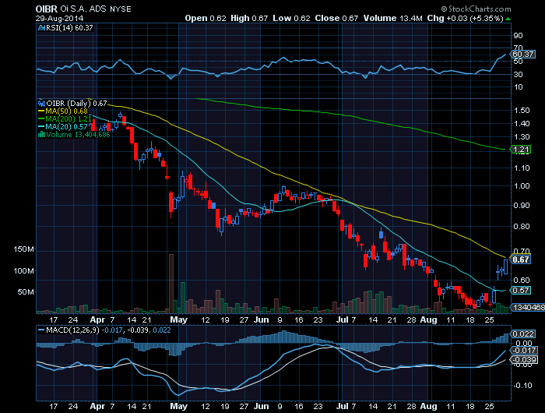Click the date 29-Aug-2014

pyautogui.click(x=59, y=18)
